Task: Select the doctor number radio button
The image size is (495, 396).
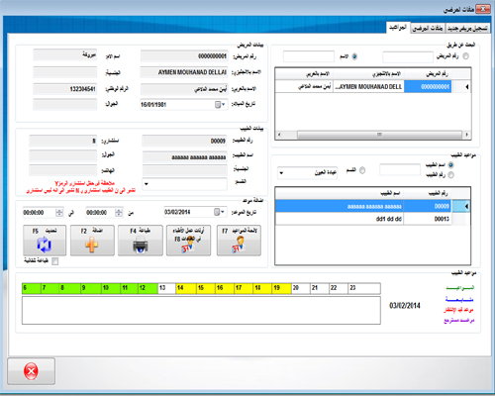Action: [x=450, y=175]
